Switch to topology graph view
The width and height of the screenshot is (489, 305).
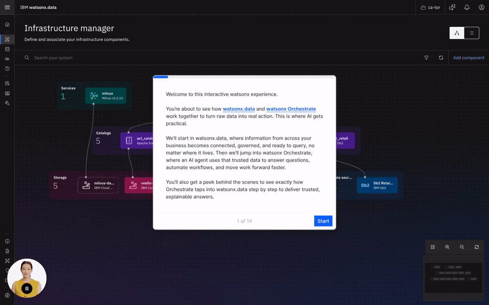457,33
